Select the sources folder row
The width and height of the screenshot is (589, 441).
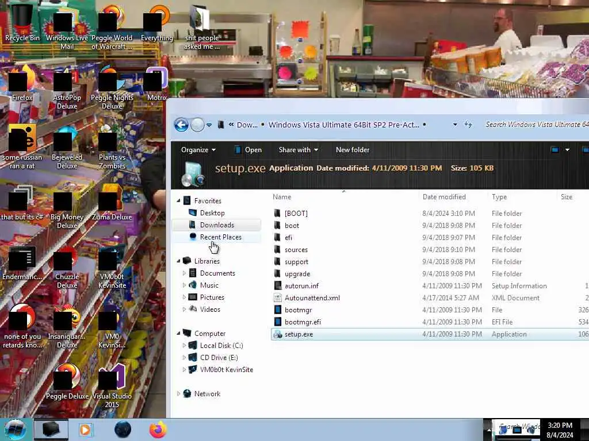(430, 250)
